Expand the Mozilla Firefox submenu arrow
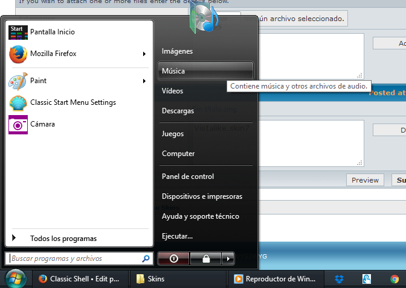This screenshot has width=406, height=288. (x=144, y=54)
